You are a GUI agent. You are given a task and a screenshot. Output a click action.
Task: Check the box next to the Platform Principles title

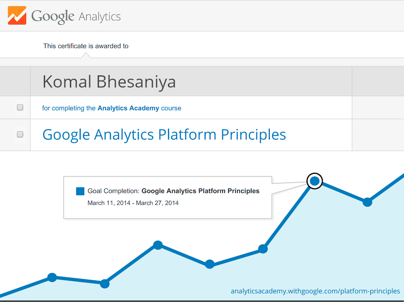[x=20, y=135]
